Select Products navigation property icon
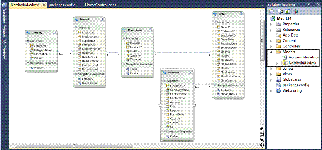 [x=32, y=68]
